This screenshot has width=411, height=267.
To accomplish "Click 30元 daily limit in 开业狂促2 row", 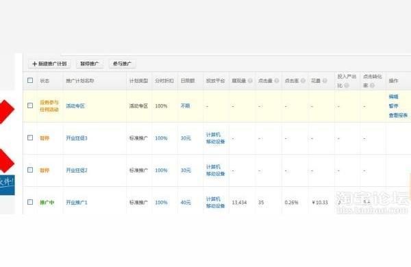I will pos(186,170).
